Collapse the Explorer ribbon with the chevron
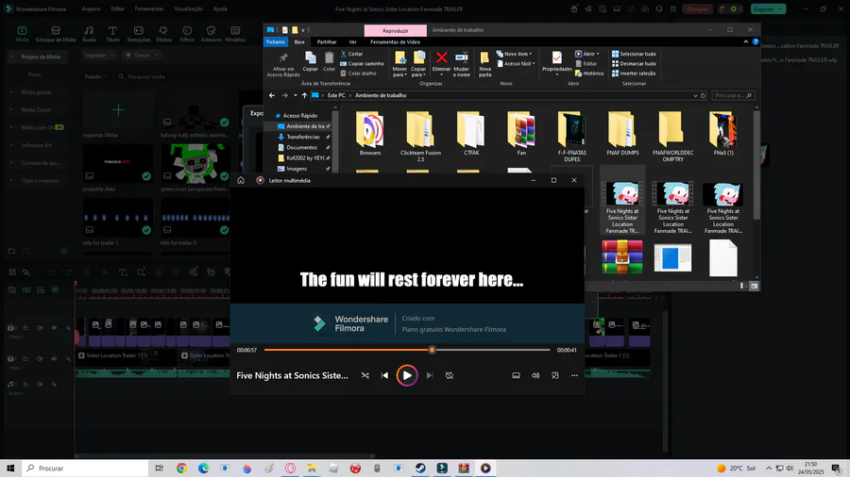The image size is (850, 477). [746, 41]
